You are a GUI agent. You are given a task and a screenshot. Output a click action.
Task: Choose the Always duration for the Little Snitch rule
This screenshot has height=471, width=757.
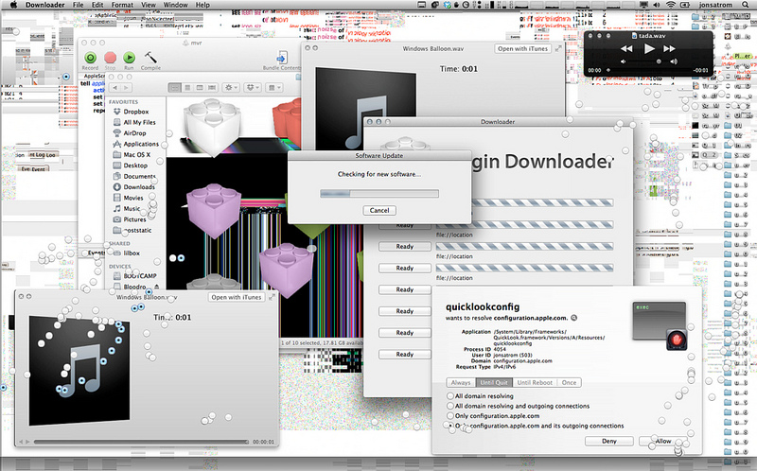[461, 383]
